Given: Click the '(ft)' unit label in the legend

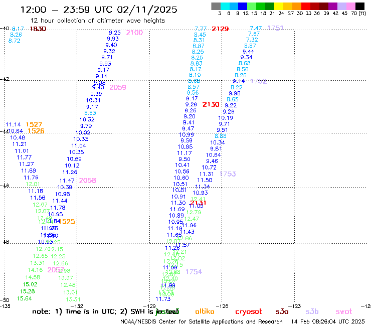Looking at the screenshot, I should [362, 14].
